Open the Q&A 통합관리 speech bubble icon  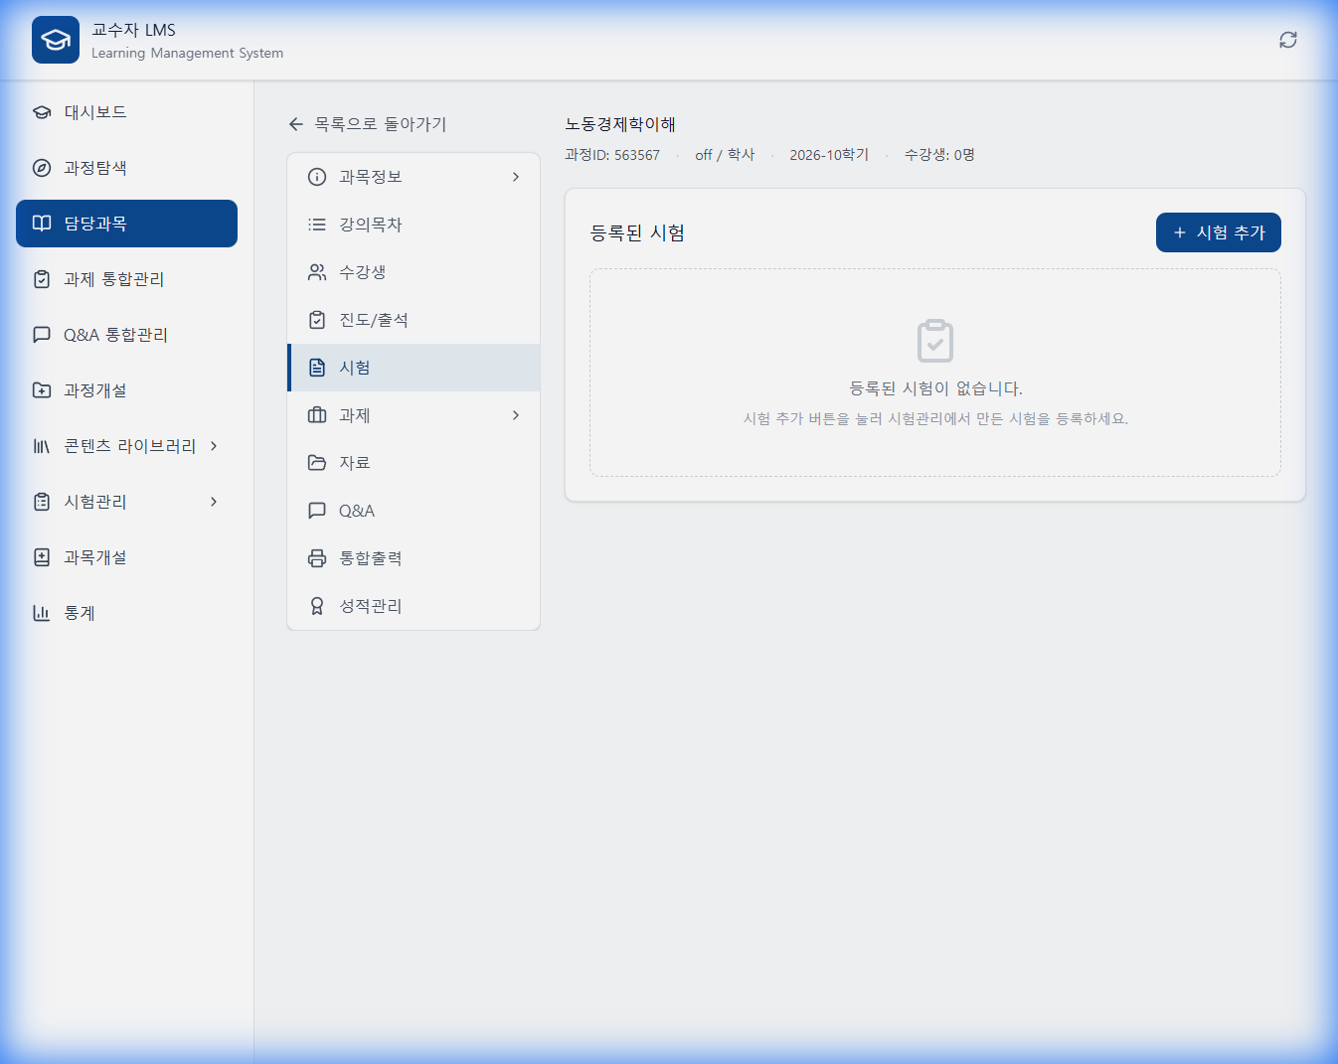[41, 335]
